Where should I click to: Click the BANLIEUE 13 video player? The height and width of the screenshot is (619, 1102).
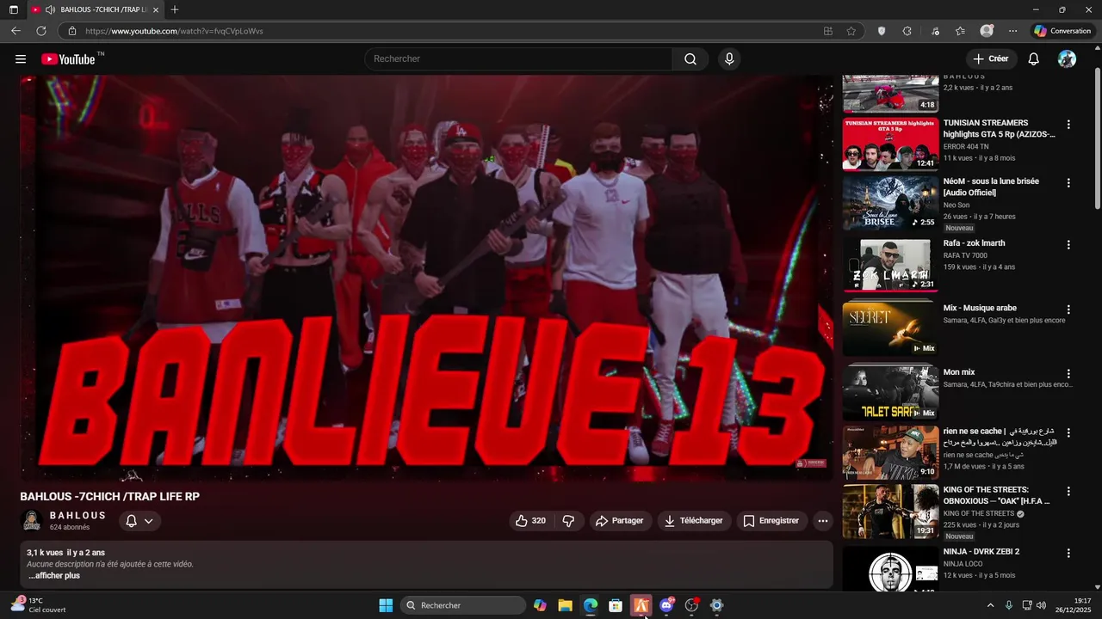[427, 278]
